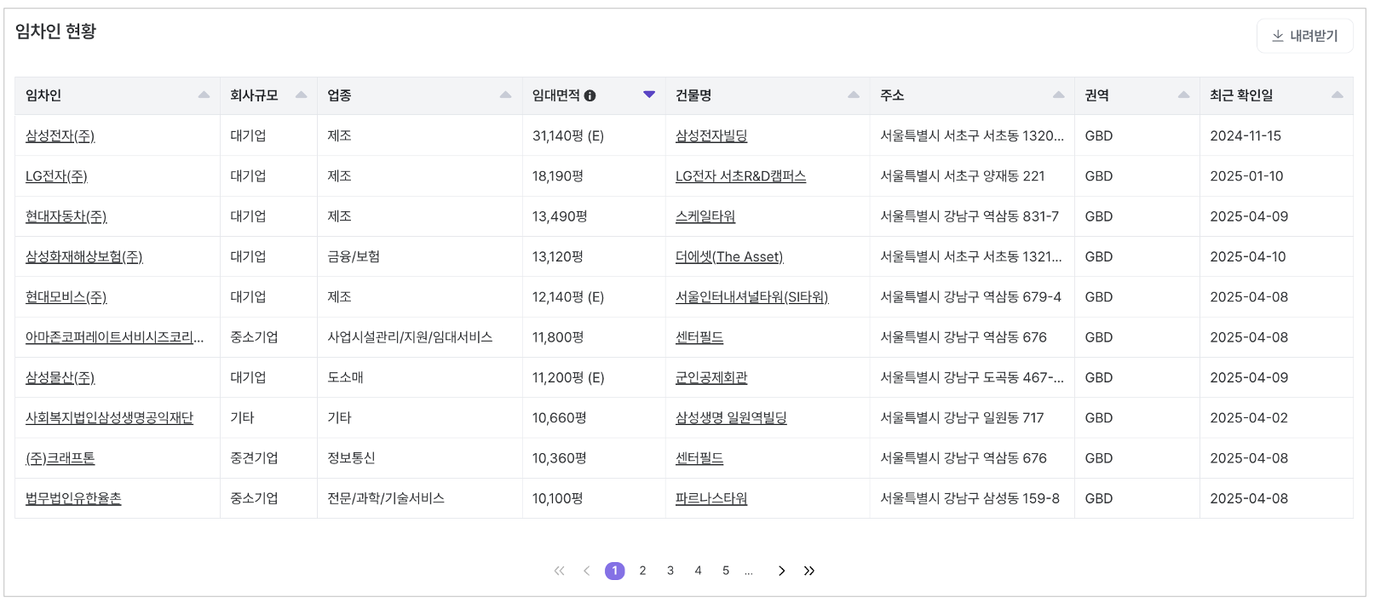The image size is (1375, 603).
Task: Sort by the 회사규모 column arrow
Action: click(301, 95)
